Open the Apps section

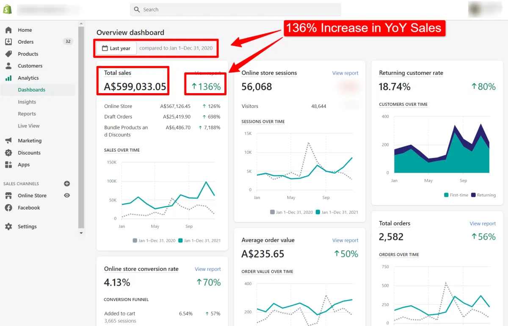click(24, 165)
